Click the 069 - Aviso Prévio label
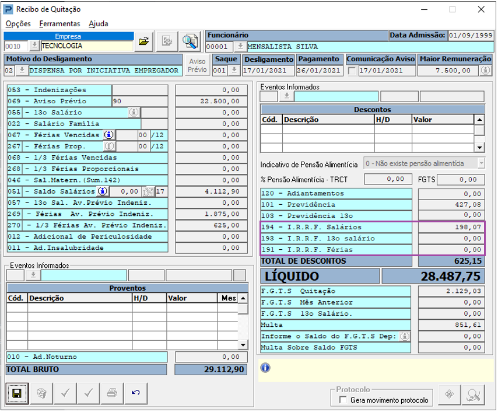This screenshot has height=412, width=498. point(59,101)
